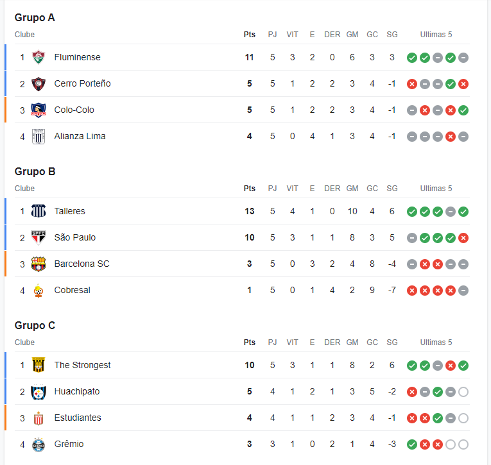Click Alianza Lima's red loss indicator
491x465 pixels.
[x=451, y=137]
